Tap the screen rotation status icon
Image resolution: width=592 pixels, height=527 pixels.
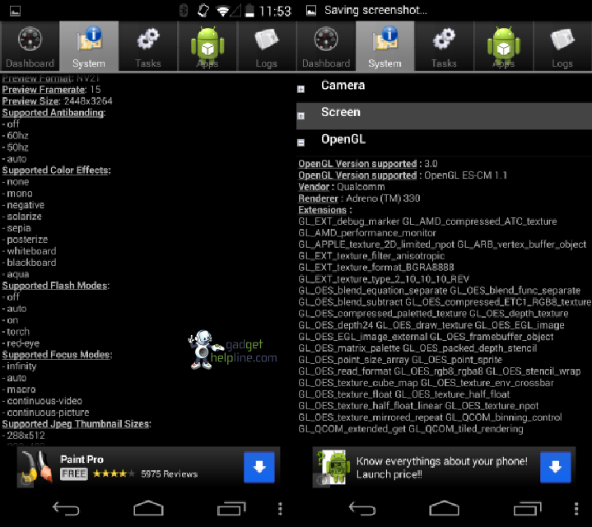click(x=203, y=11)
